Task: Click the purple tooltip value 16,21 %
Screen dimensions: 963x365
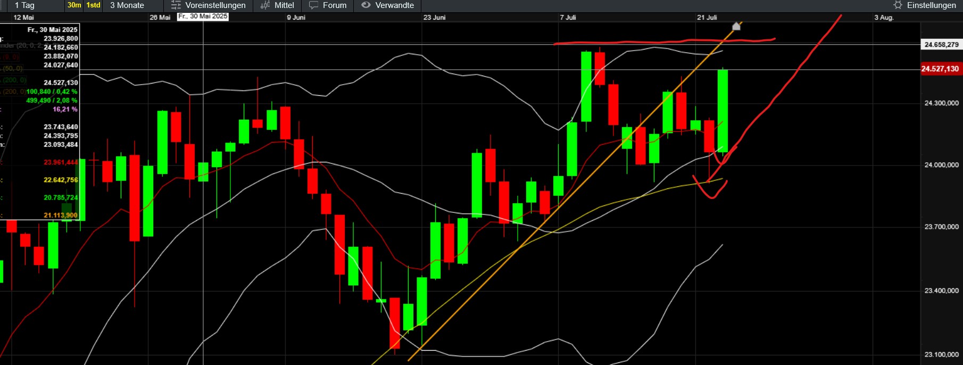Action: tap(65, 109)
